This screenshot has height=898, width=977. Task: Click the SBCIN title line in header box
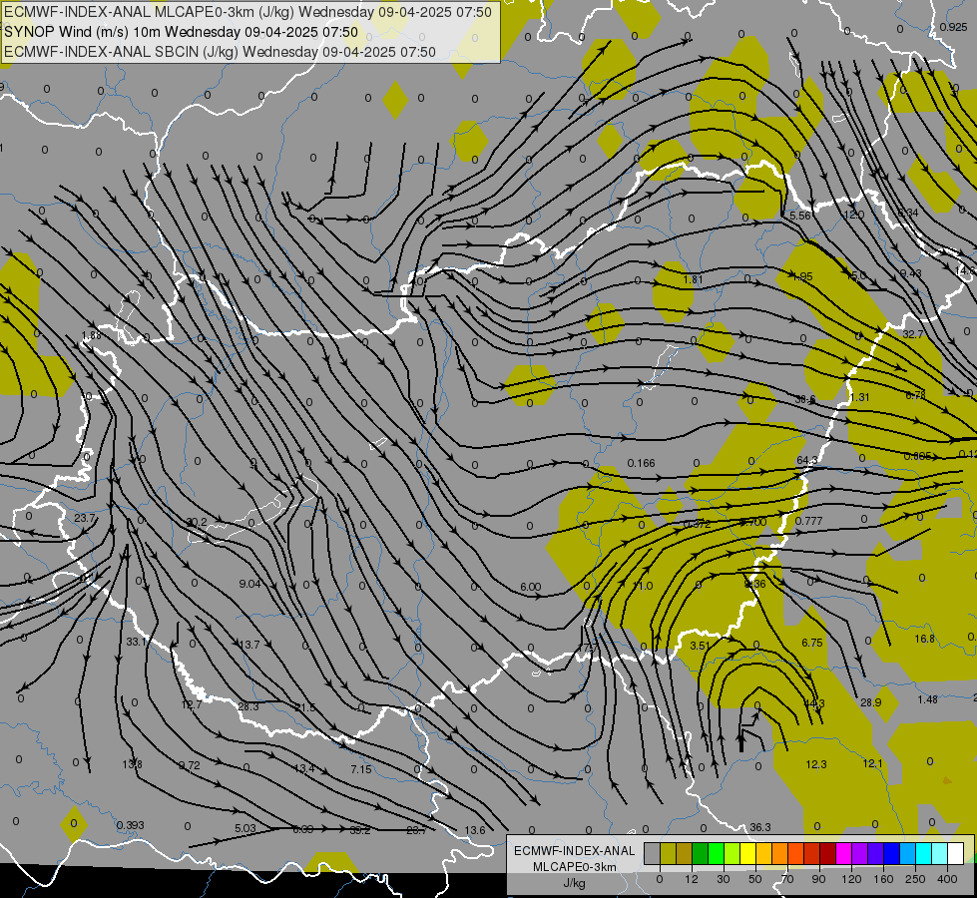click(220, 52)
